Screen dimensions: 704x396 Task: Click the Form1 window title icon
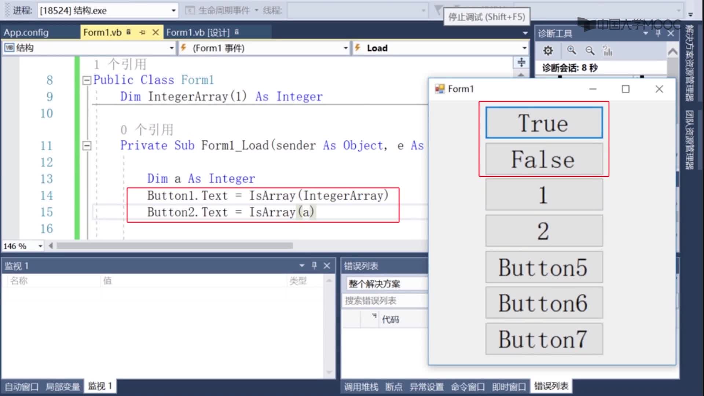pyautogui.click(x=439, y=89)
